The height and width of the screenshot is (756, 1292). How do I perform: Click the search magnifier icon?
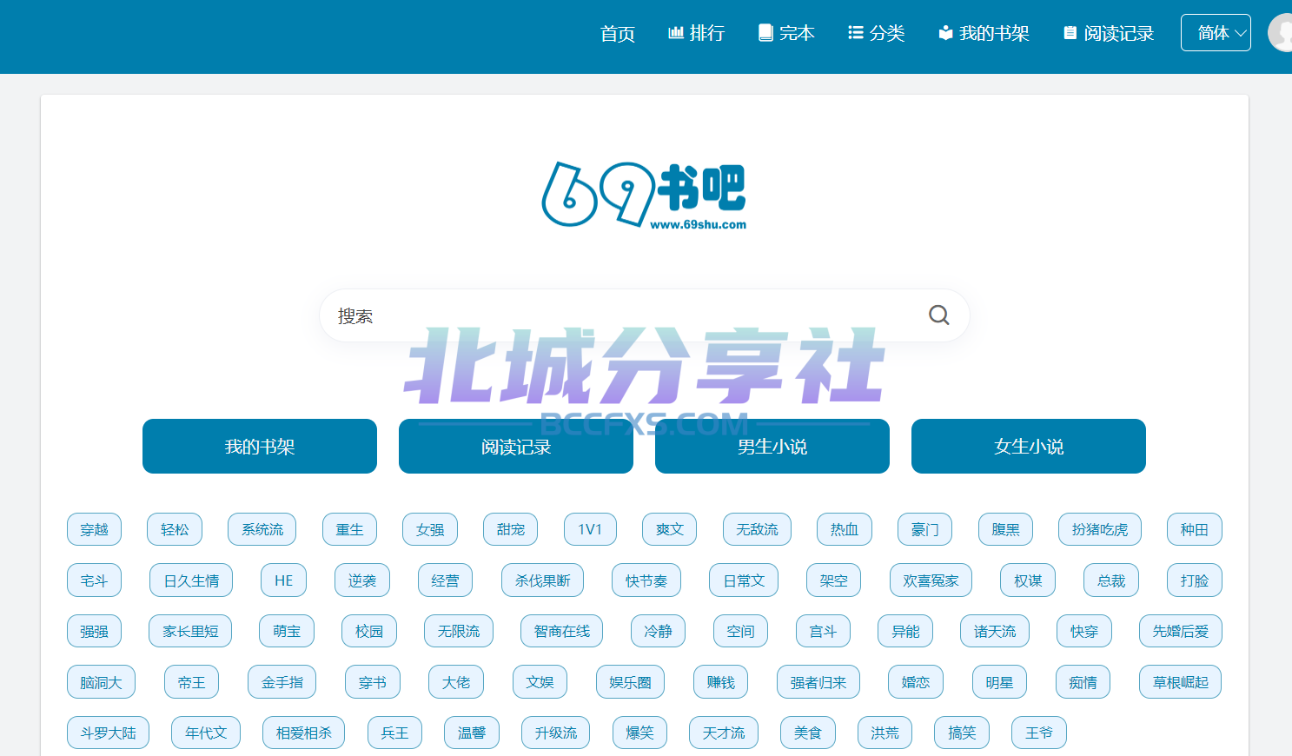pyautogui.click(x=938, y=315)
